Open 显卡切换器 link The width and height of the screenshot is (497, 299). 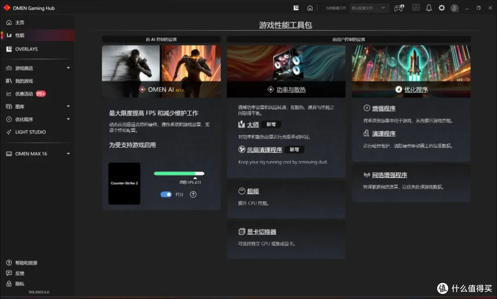click(x=261, y=232)
